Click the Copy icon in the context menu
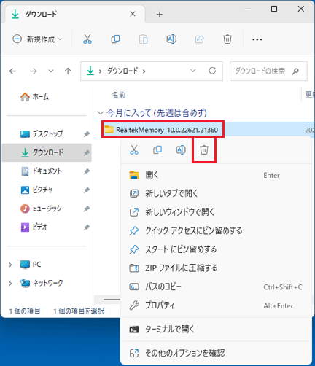315x366 pixels. [157, 150]
